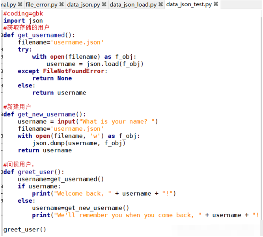
Task: Click the 'return None' statement
Action: 52,78
